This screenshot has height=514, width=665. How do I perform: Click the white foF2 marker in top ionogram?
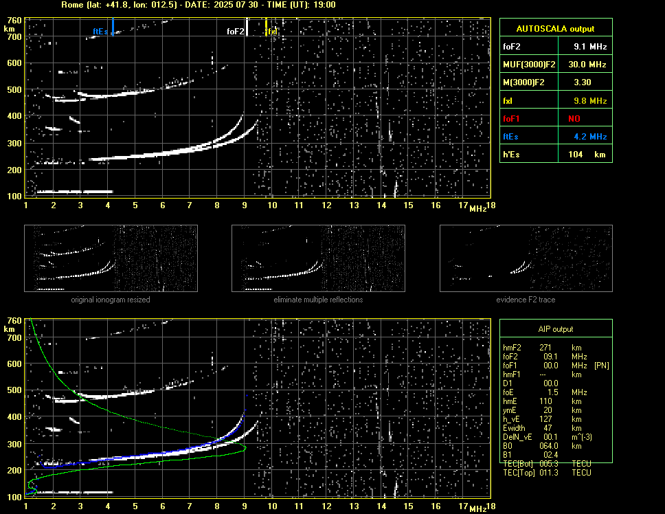pyautogui.click(x=247, y=27)
